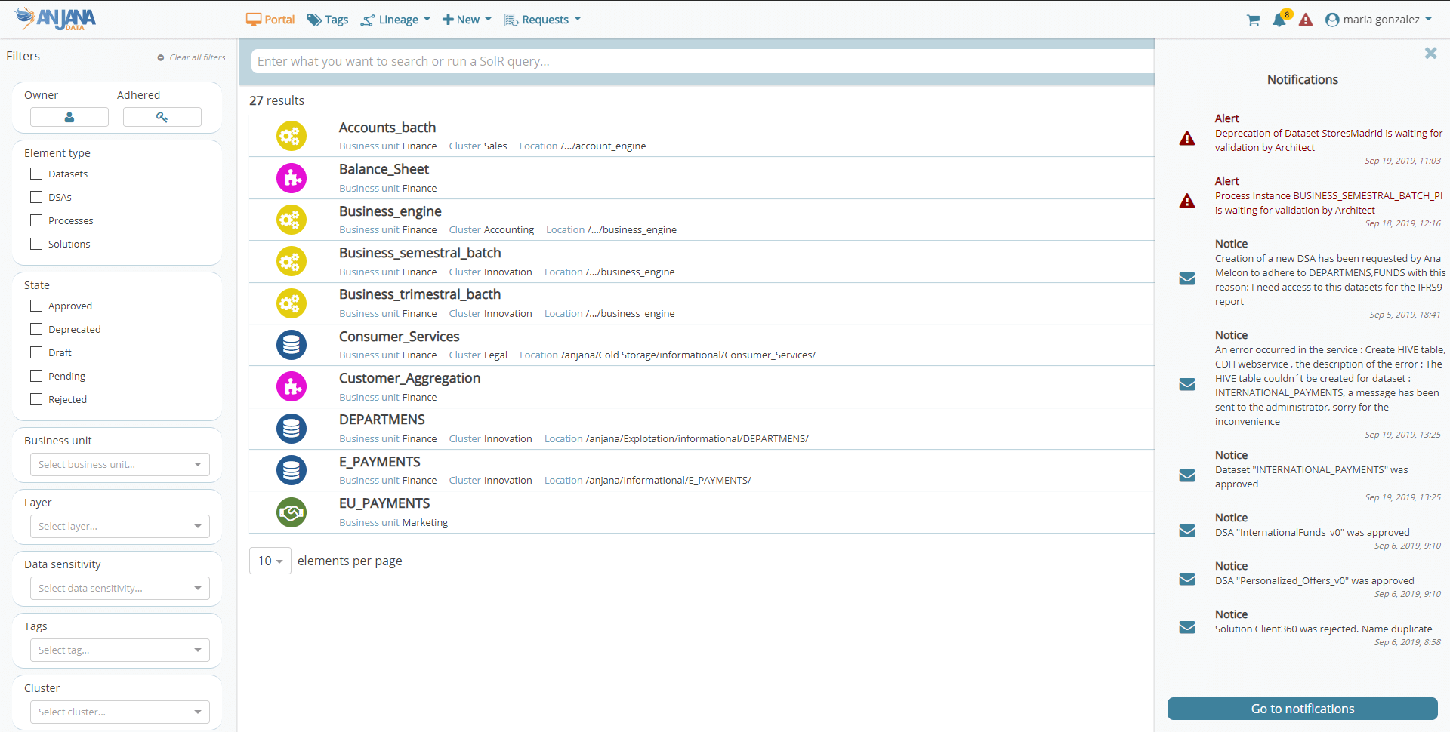
Task: Click the Go to notifications button
Action: [1302, 709]
